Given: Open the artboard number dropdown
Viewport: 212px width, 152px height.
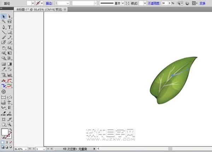Looking at the screenshot, I should 44,149.
